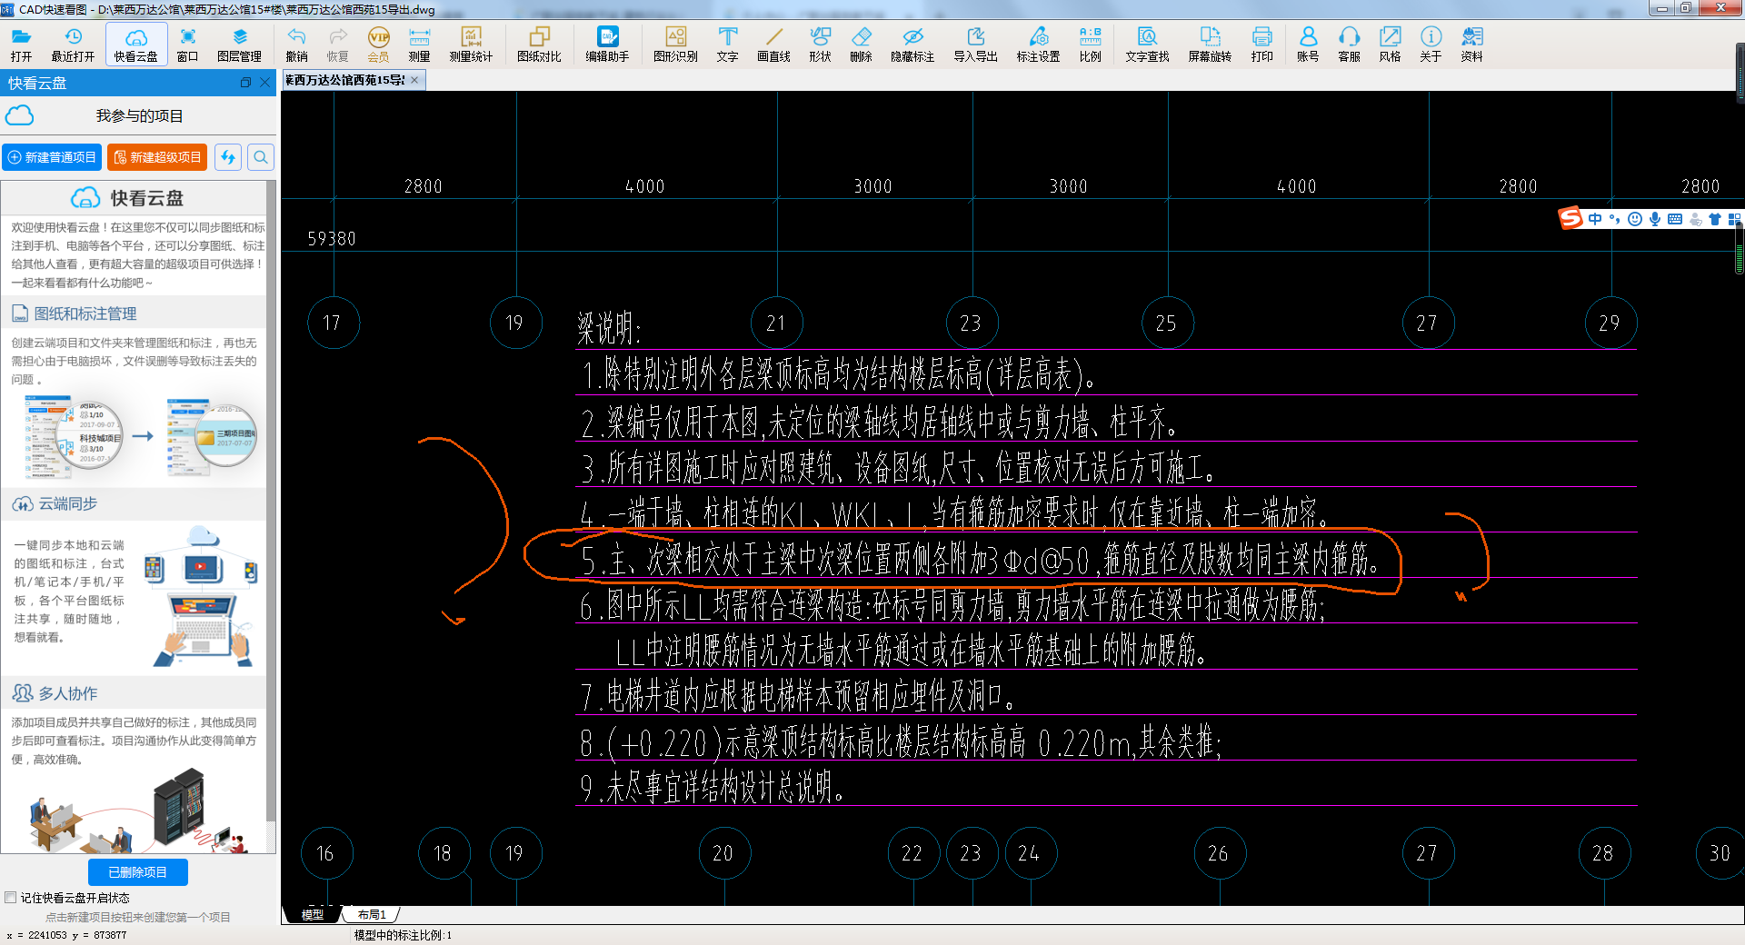Open the VIP 会员 icon
Image resolution: width=1745 pixels, height=945 pixels.
pos(378,44)
